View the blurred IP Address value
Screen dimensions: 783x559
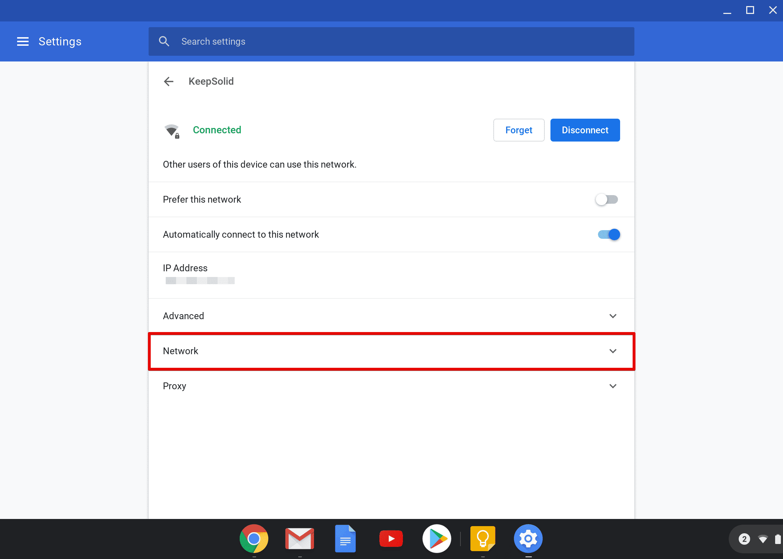point(200,280)
